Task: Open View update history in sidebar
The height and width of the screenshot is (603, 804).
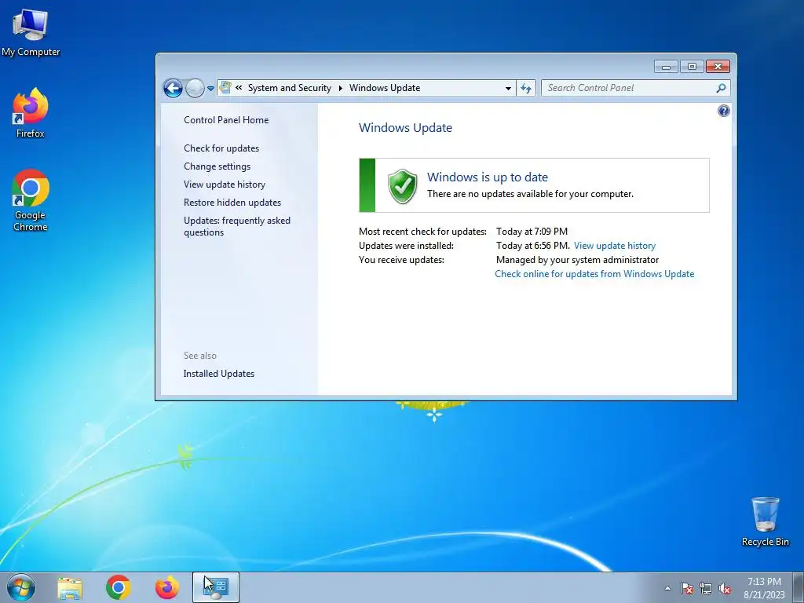Action: pos(225,184)
